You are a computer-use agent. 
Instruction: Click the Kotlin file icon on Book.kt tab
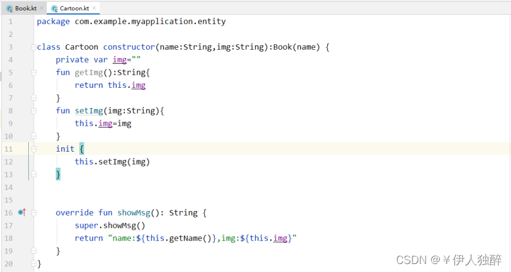coord(10,9)
